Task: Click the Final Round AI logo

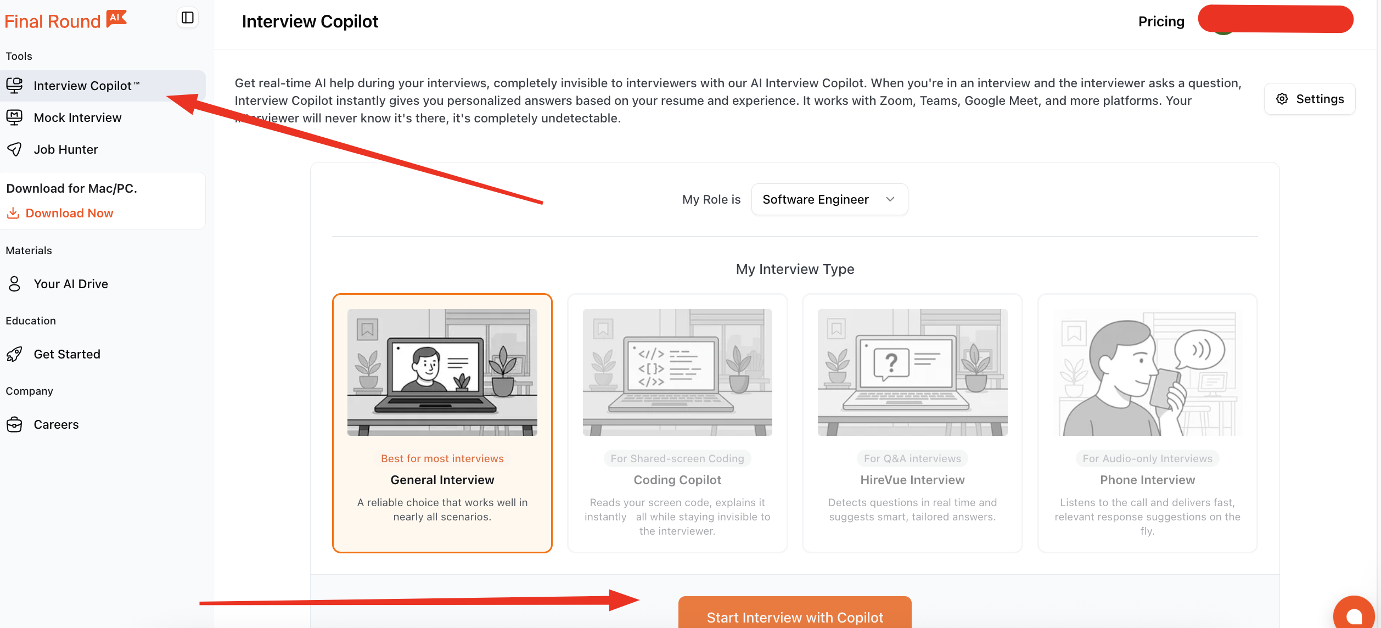Action: [x=65, y=20]
